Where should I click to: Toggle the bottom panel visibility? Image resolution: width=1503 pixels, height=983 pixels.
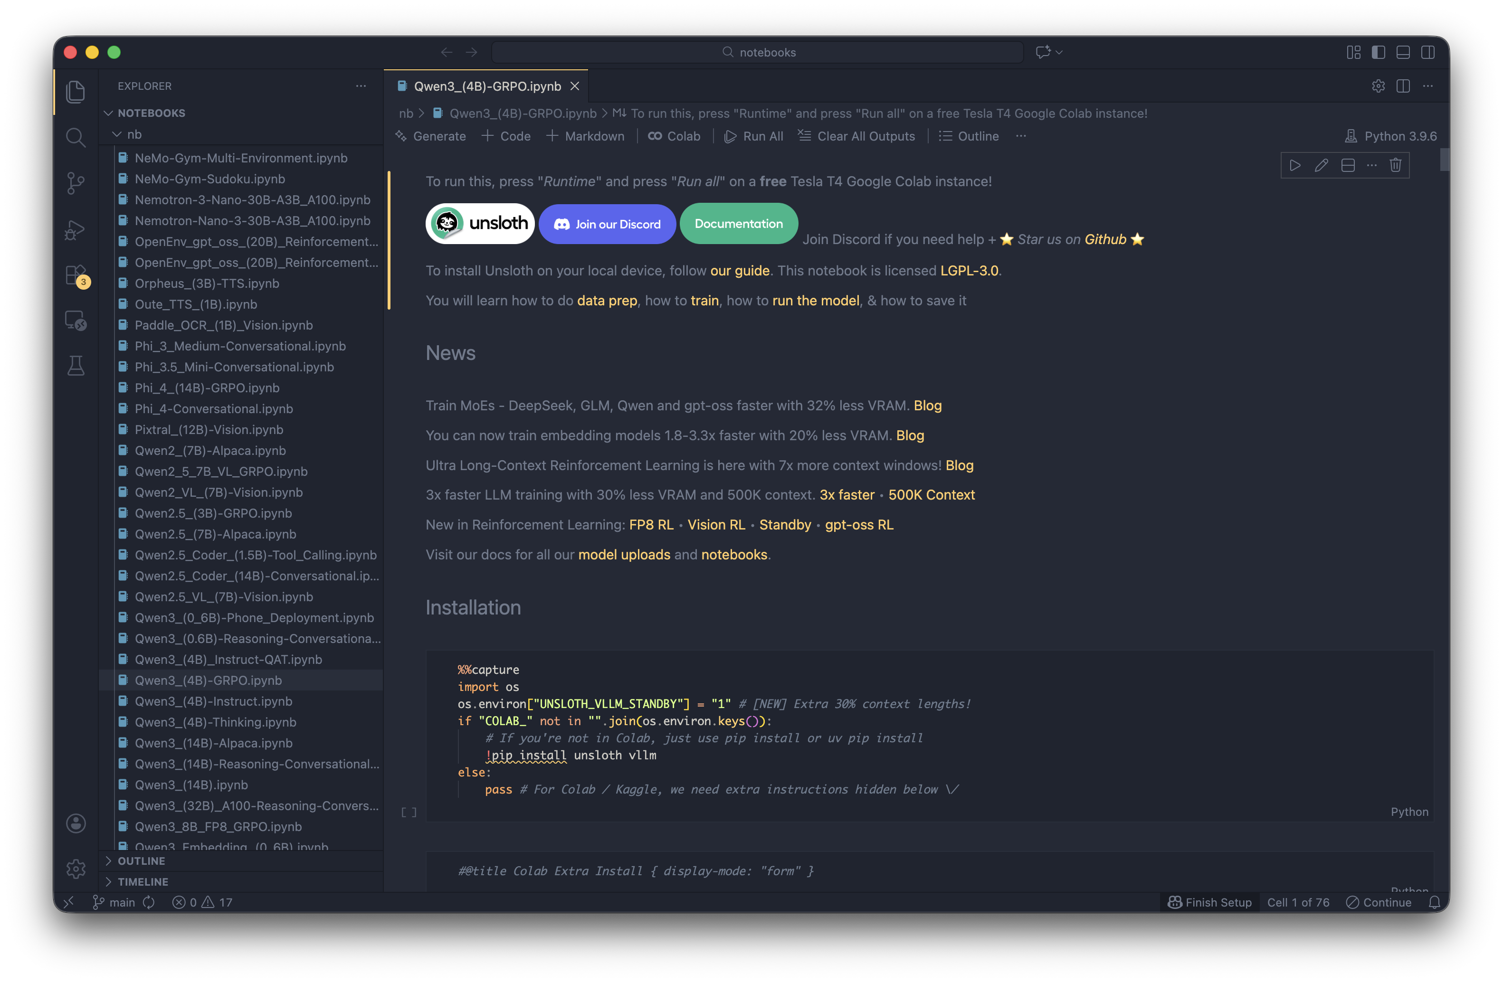[1403, 52]
